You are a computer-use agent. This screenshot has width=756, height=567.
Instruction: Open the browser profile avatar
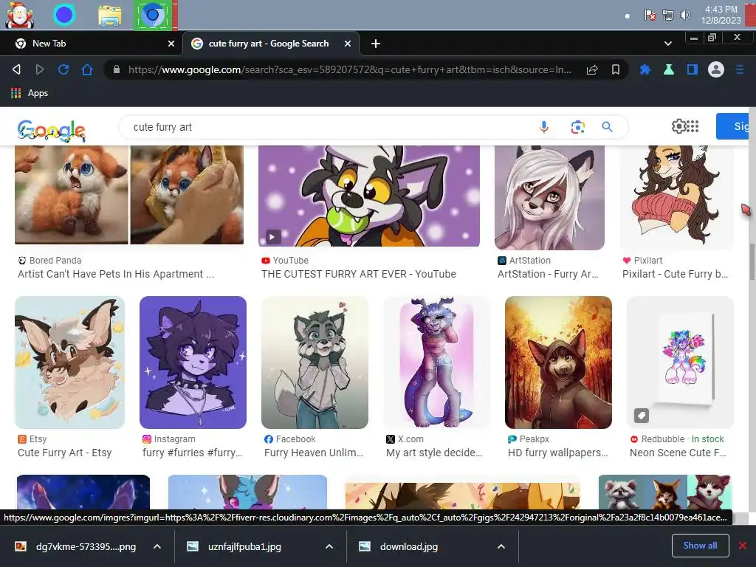[716, 70]
